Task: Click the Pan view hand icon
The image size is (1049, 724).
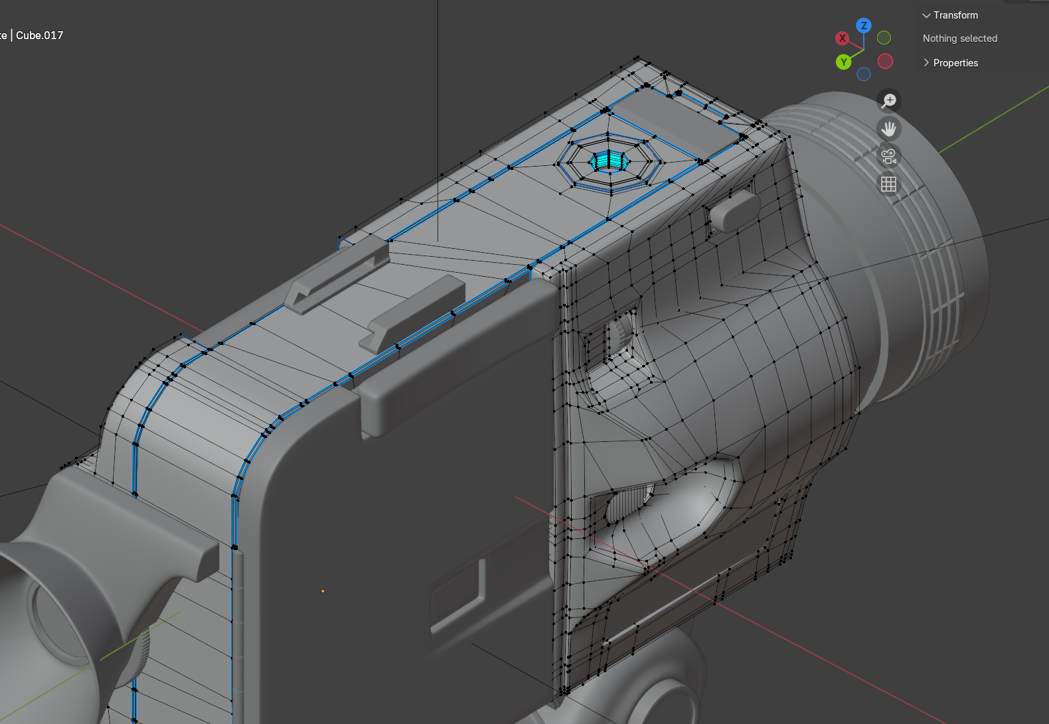Action: [x=889, y=129]
